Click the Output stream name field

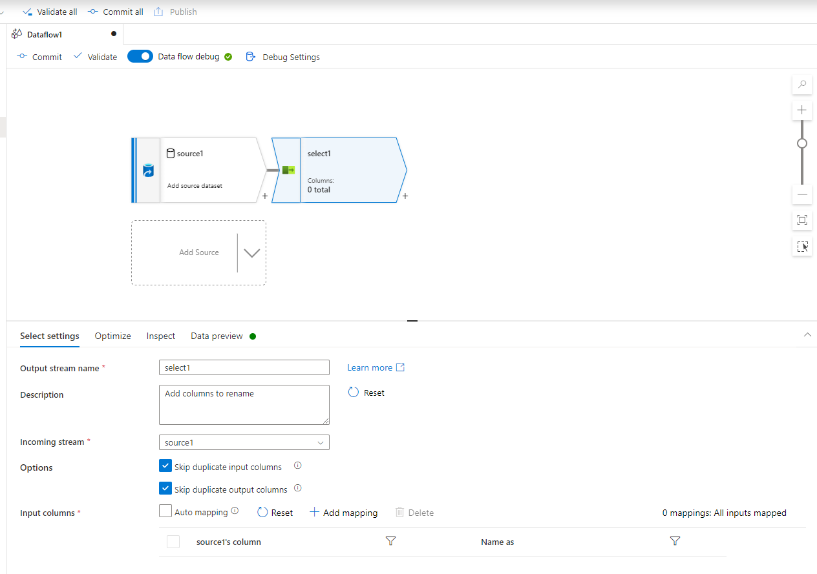click(x=244, y=367)
